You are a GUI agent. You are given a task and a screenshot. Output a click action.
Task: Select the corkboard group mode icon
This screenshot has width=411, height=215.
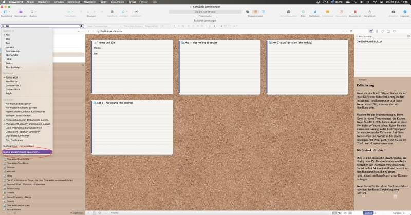pyautogui.click(x=255, y=12)
